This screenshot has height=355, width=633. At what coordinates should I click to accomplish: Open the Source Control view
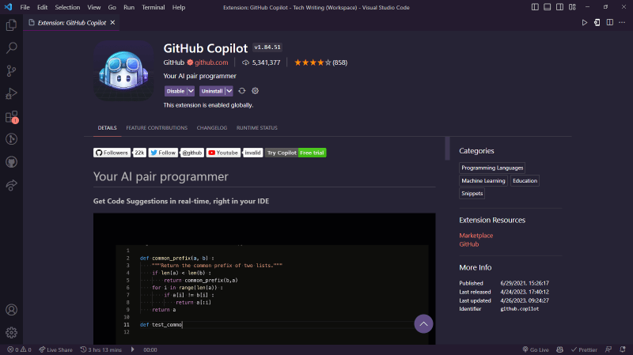coord(11,71)
